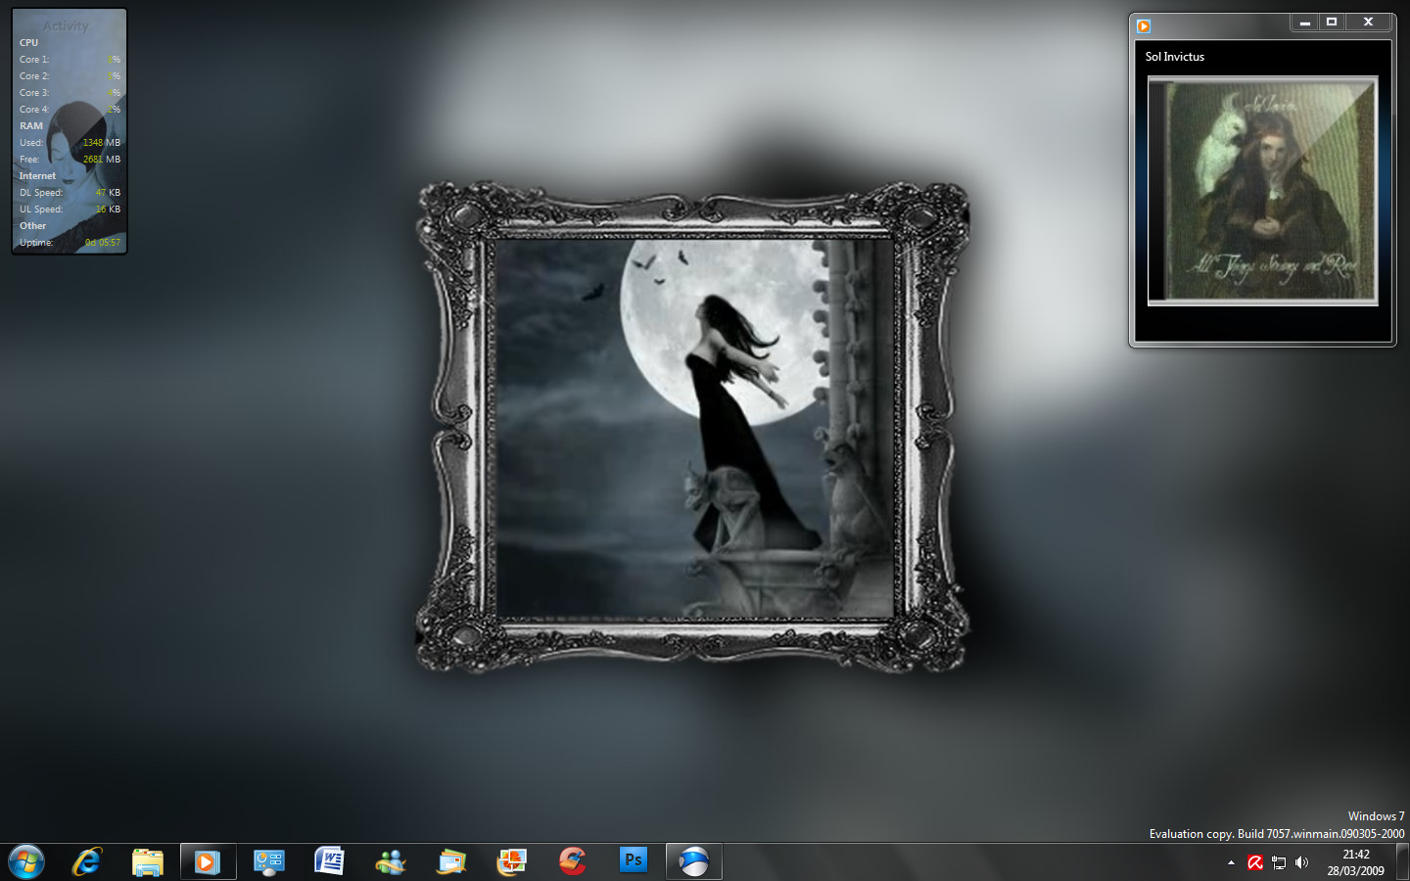Click the Media Player icon in the mini window title bar

pos(1143,26)
